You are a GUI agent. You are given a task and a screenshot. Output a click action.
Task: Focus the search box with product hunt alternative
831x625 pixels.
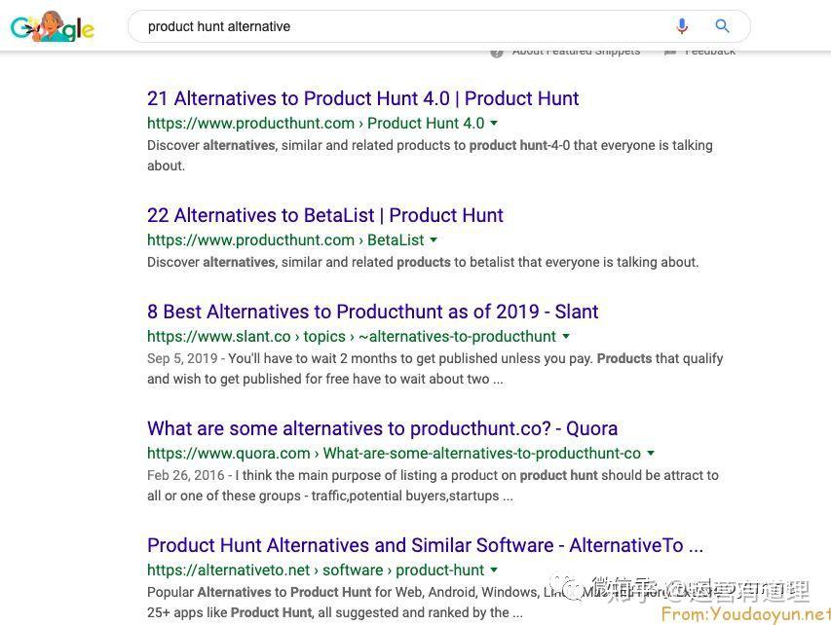point(402,26)
